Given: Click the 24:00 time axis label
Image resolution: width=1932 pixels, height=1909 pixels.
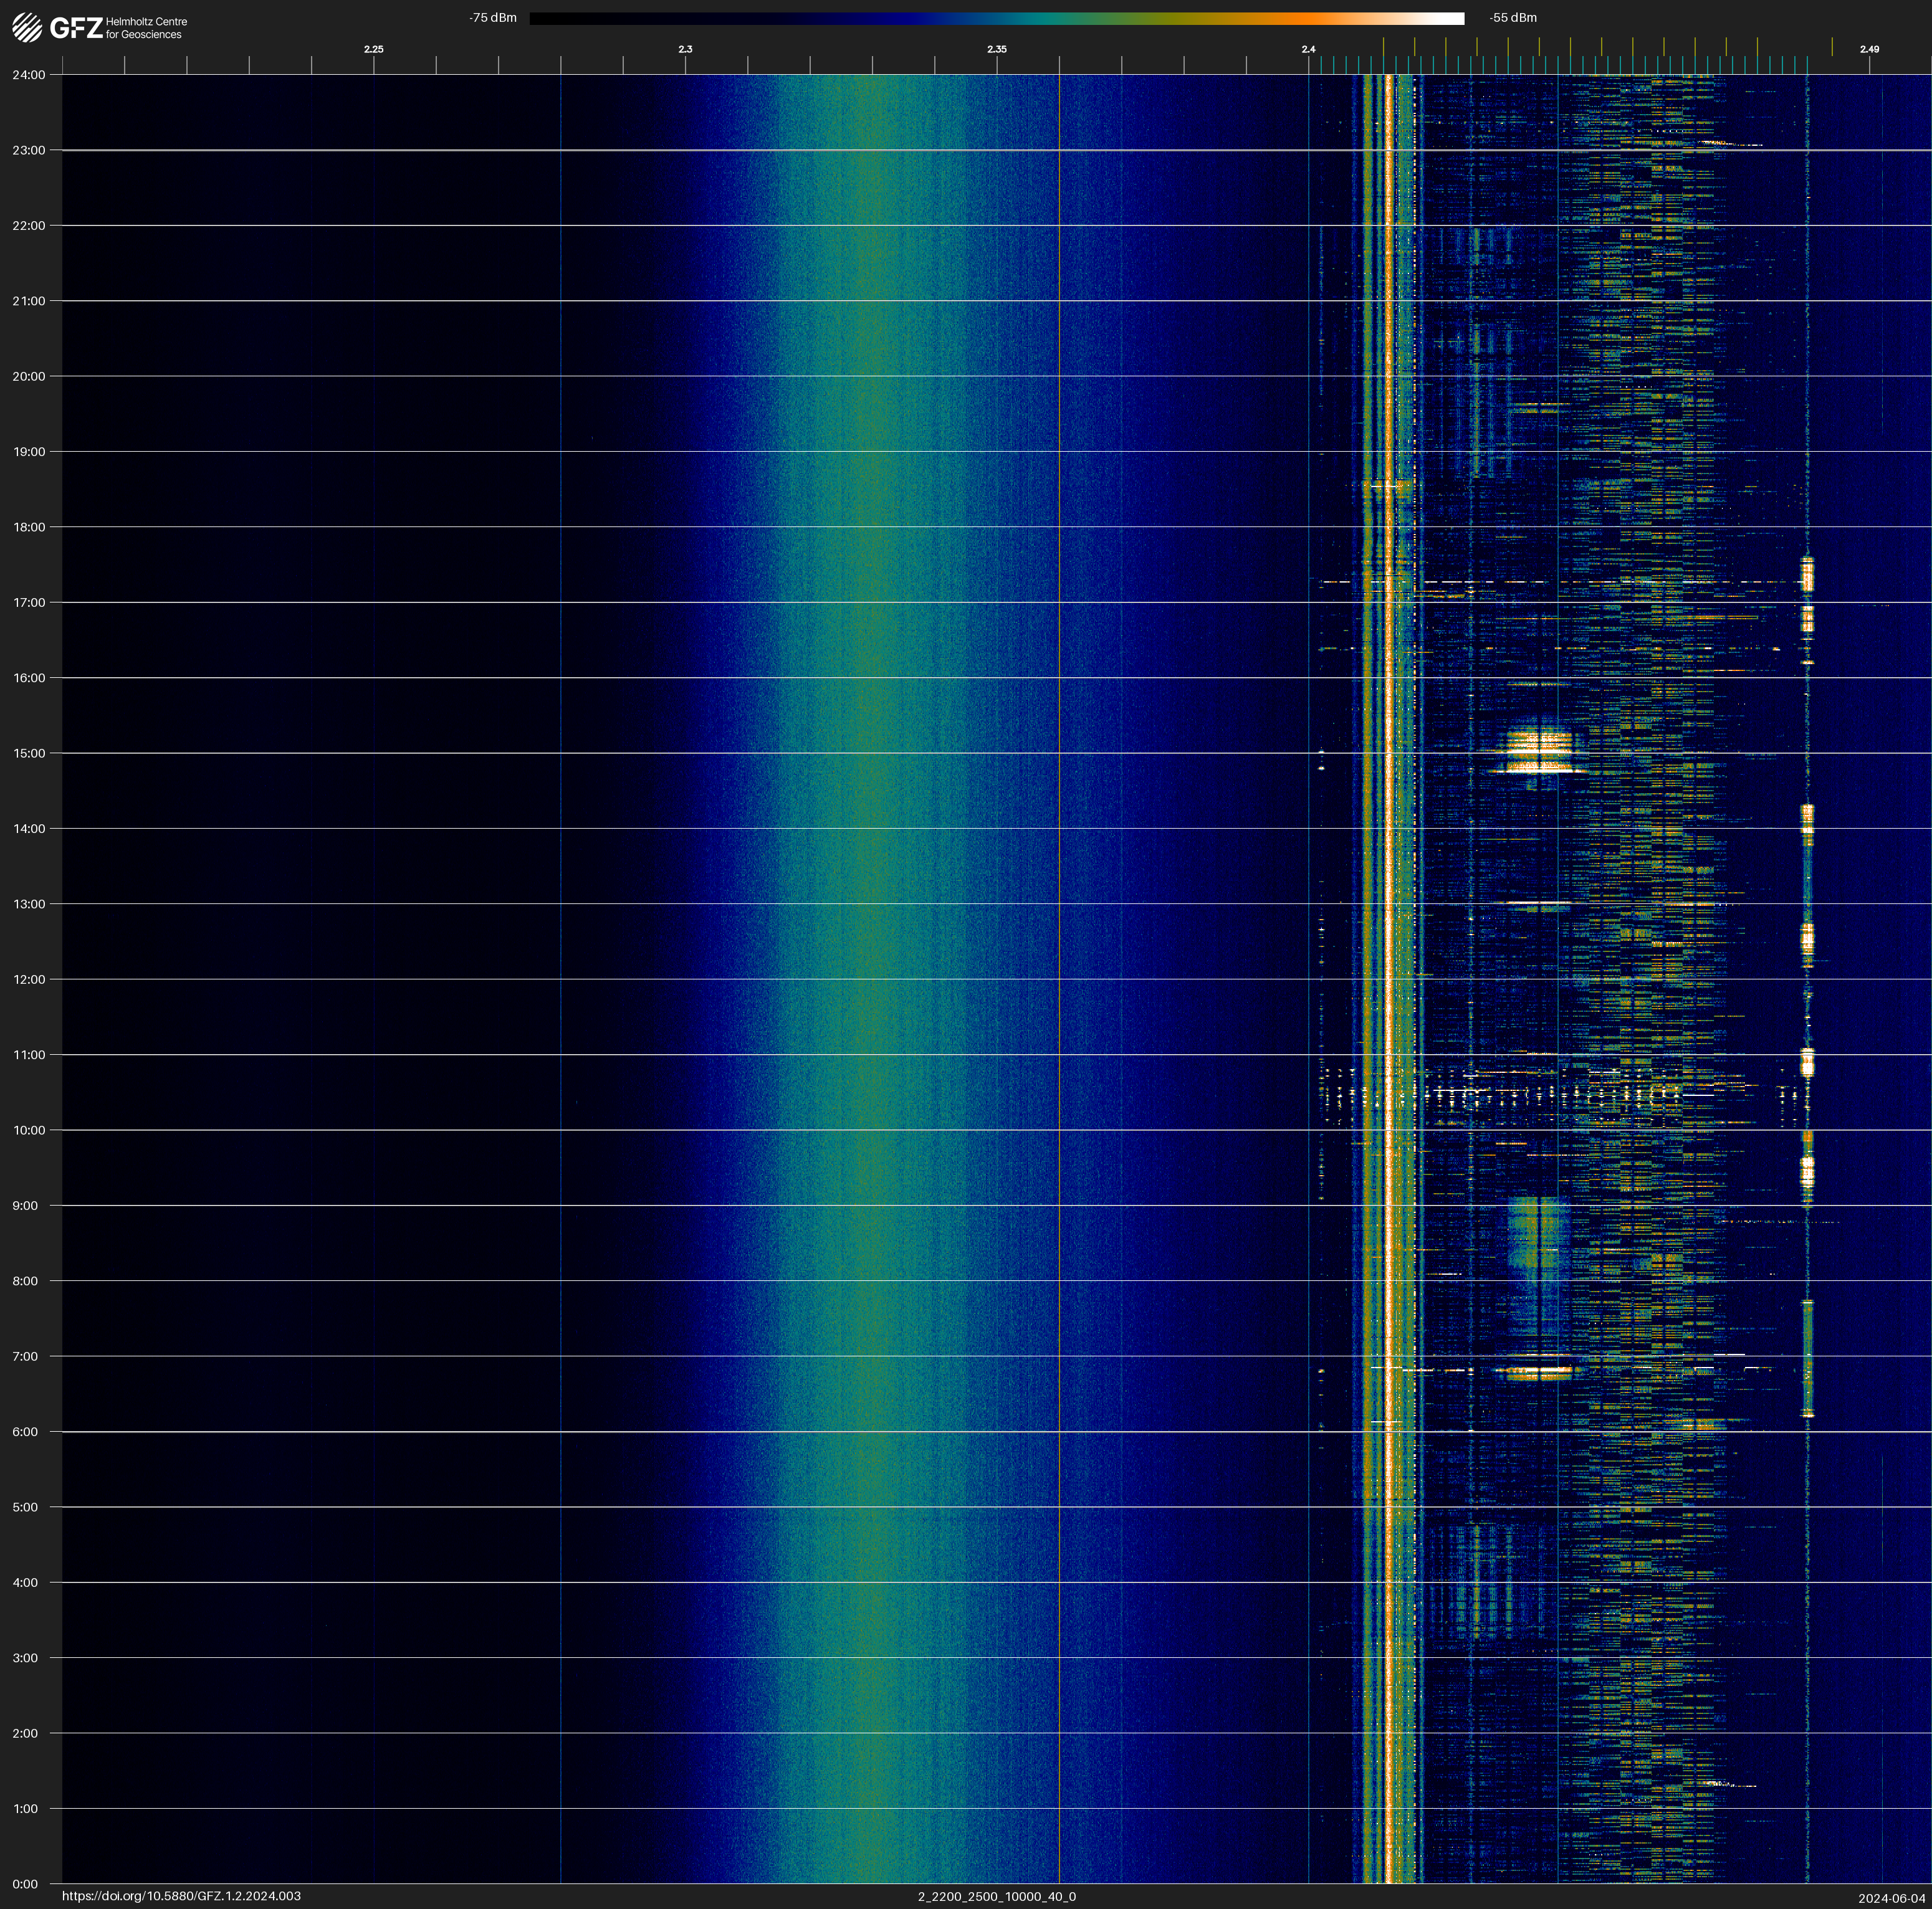Looking at the screenshot, I should (x=29, y=75).
